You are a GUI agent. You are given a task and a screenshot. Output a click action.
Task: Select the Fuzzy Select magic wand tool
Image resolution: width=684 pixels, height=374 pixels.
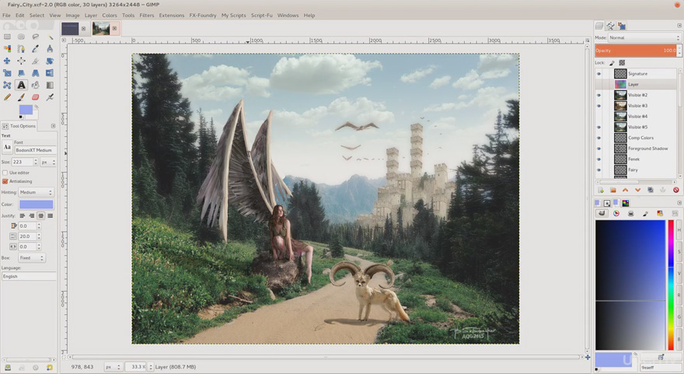click(50, 37)
